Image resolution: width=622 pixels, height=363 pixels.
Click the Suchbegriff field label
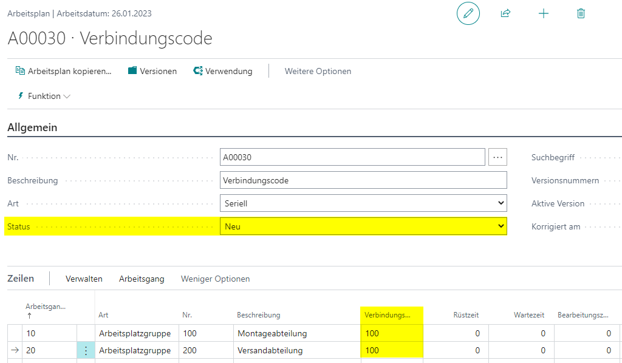553,158
